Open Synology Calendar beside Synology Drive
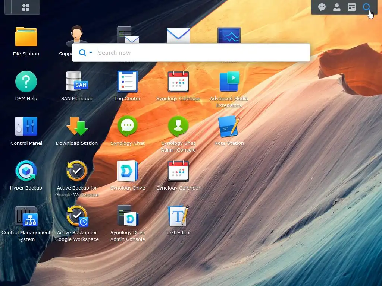This screenshot has height=286, width=382. pyautogui.click(x=178, y=171)
